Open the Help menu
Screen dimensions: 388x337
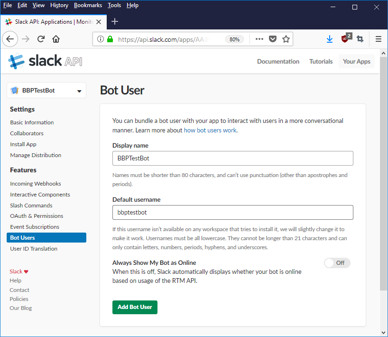(x=132, y=5)
